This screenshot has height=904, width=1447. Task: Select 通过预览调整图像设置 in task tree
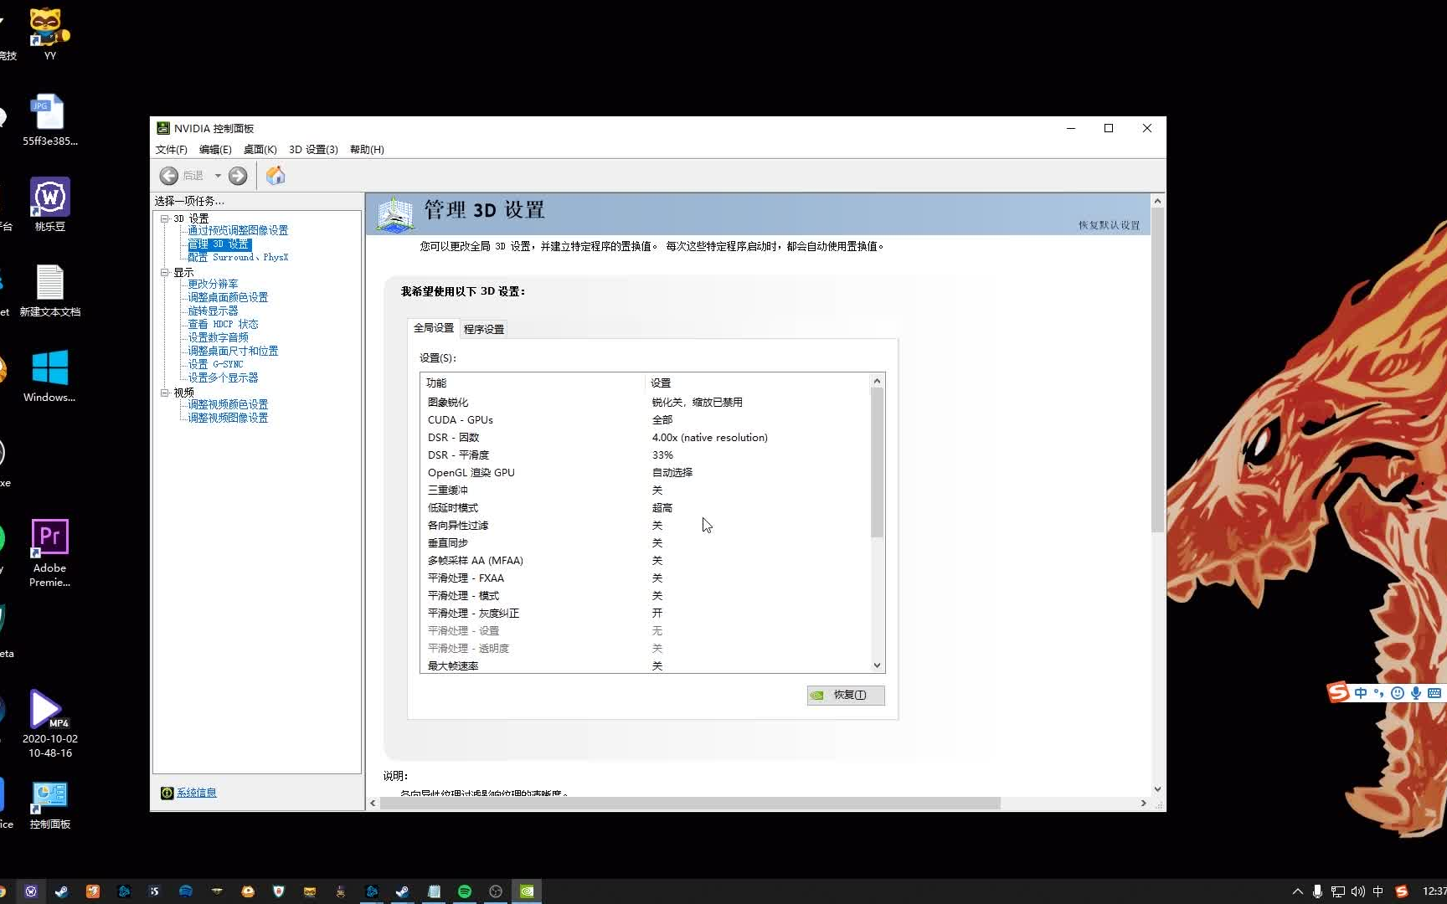click(238, 231)
